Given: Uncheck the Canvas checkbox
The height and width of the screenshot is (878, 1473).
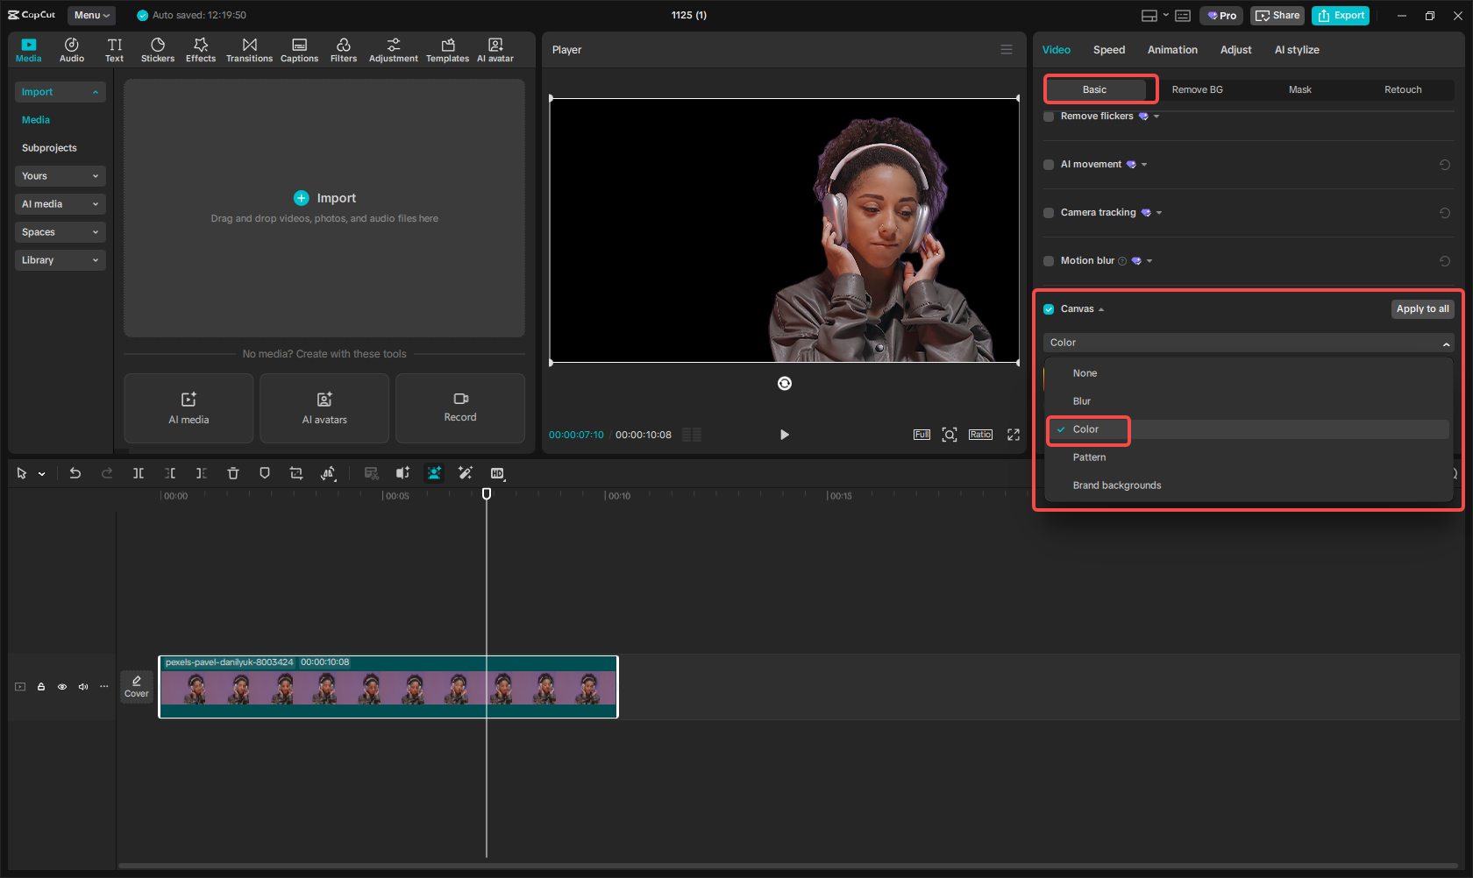Looking at the screenshot, I should point(1049,309).
